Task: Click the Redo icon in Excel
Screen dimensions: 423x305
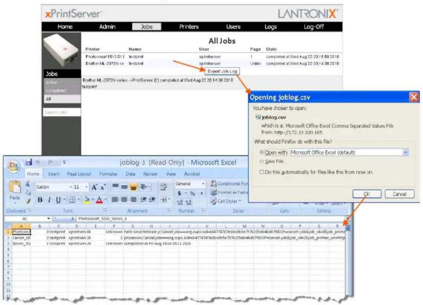Action: click(x=51, y=162)
